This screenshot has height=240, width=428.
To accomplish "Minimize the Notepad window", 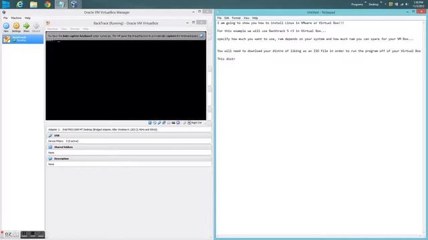I will [x=407, y=12].
